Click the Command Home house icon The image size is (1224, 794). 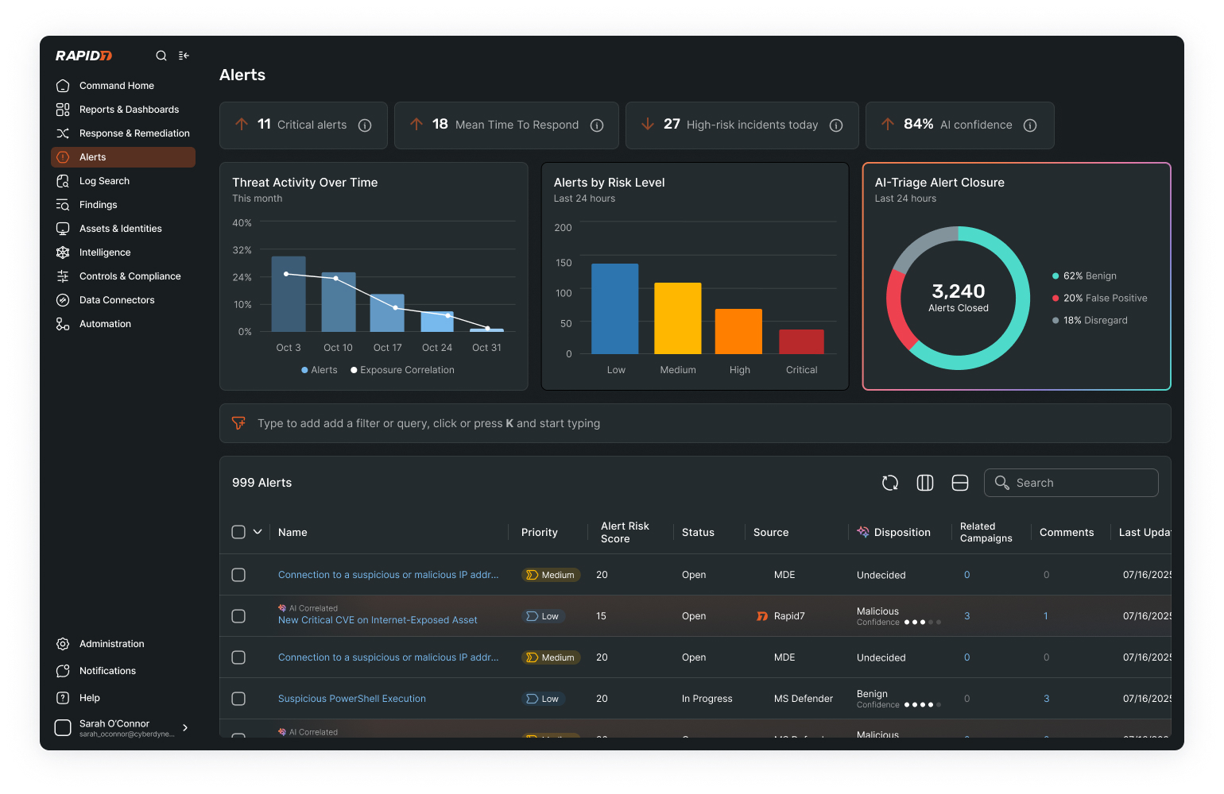click(63, 86)
